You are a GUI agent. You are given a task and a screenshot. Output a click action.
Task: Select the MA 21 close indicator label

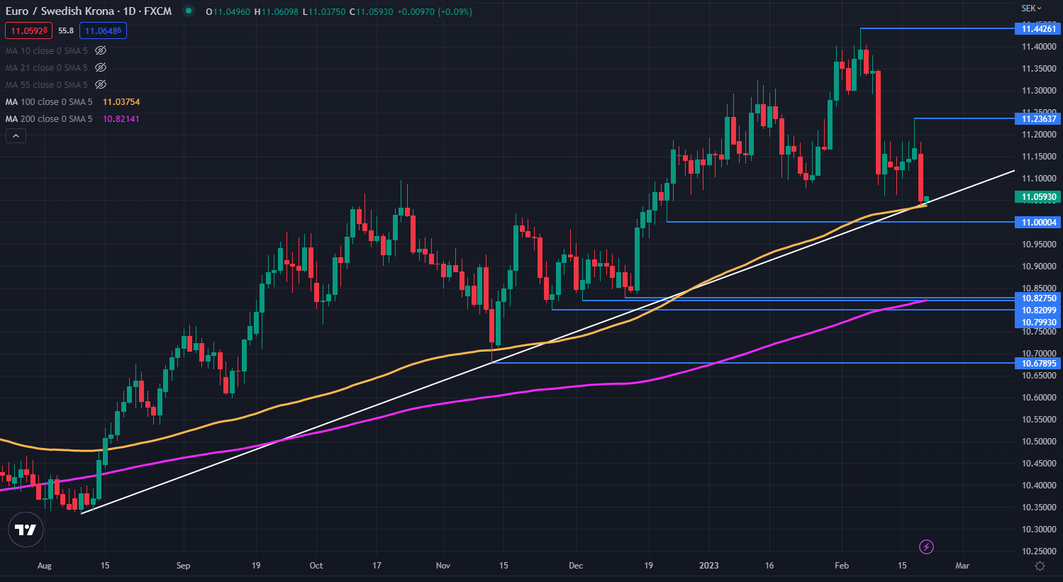[47, 68]
